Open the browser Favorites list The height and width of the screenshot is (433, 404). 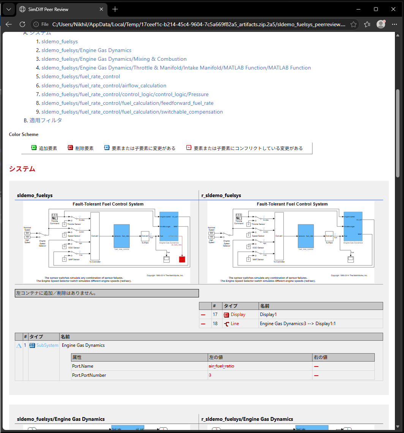(367, 24)
